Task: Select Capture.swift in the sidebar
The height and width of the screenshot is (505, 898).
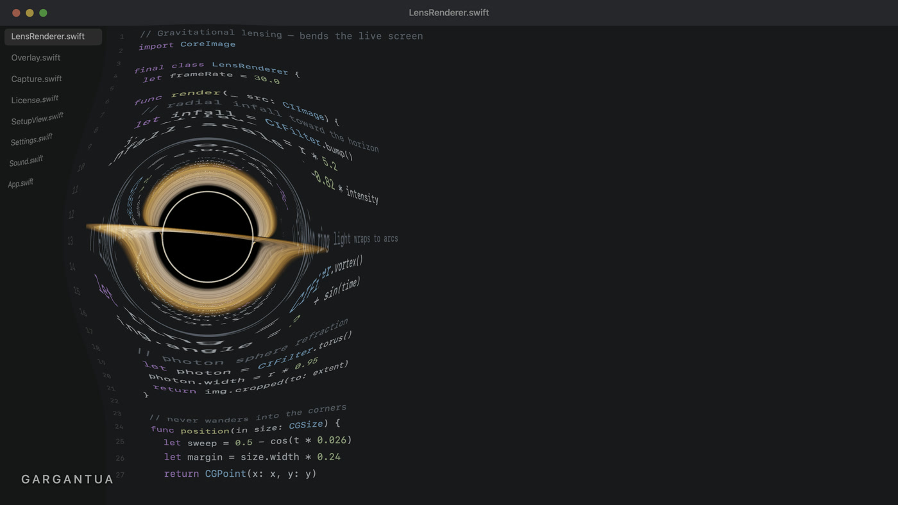Action: (x=37, y=79)
